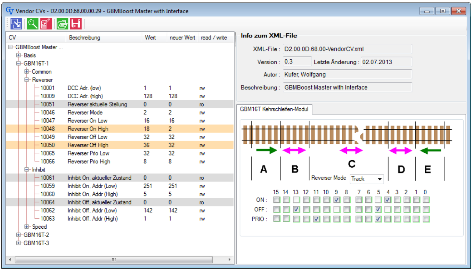Open the Reverser Mode dropdown
Screen dimensions: 473x270
[x=366, y=179]
